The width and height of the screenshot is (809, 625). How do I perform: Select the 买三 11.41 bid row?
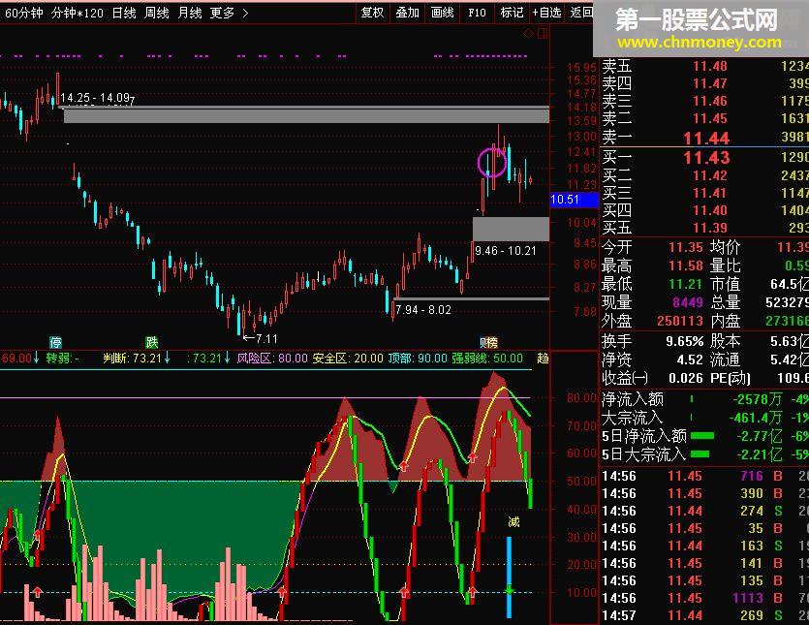click(703, 193)
